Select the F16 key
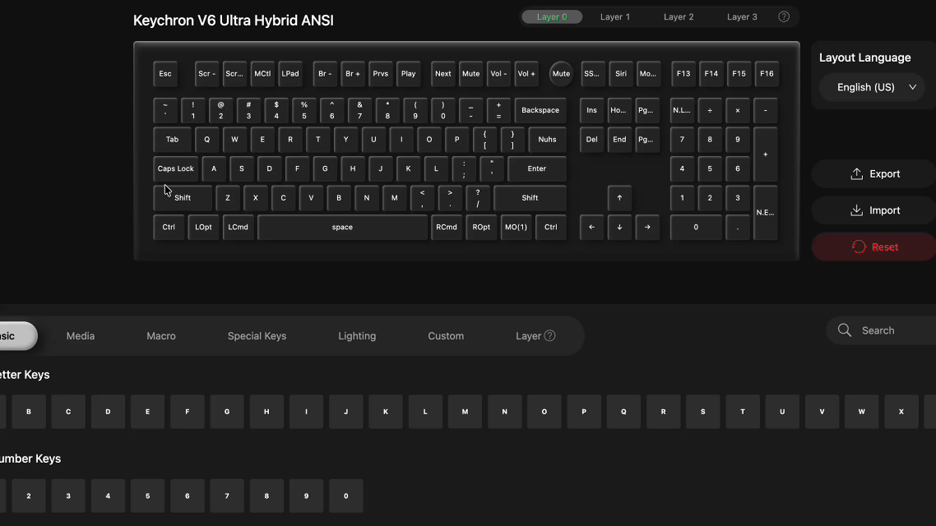This screenshot has width=936, height=526. (x=767, y=74)
